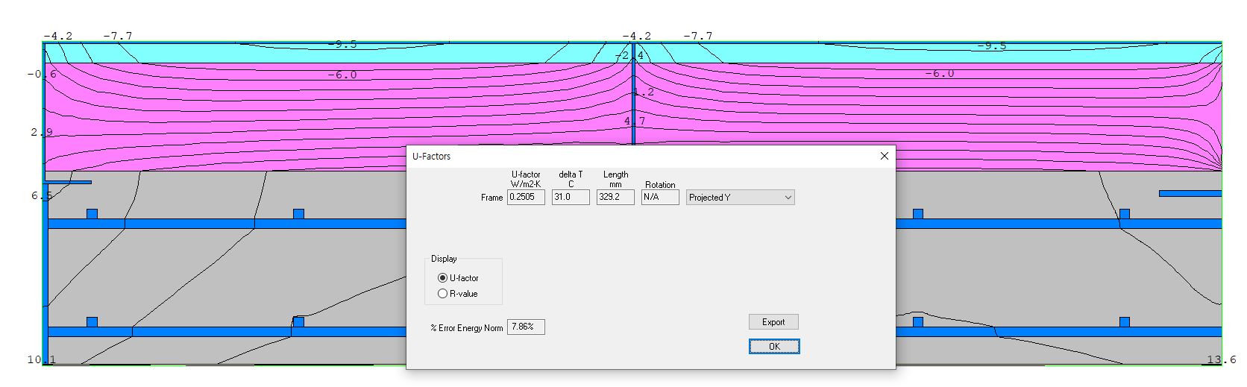The image size is (1247, 387).
Task: Click the -9.5 label in left cyan layer
Action: click(x=342, y=44)
